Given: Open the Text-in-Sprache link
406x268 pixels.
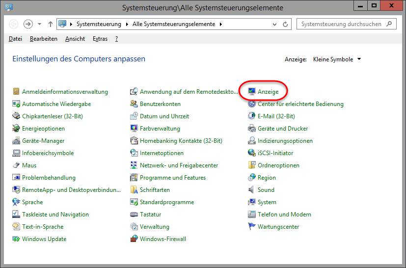Looking at the screenshot, I should [43, 227].
